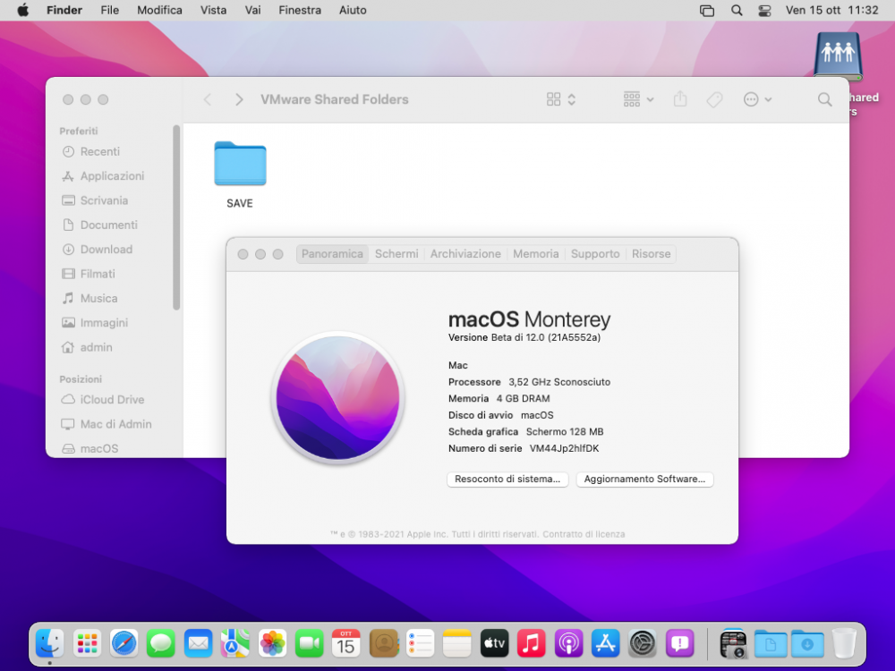Screen dimensions: 895x671
Task: Switch to the Risorse tab
Action: 651,254
